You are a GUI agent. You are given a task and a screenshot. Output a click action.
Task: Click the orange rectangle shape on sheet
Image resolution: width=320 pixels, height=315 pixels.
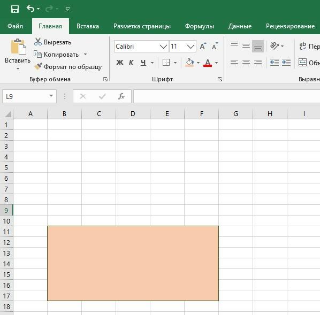point(133,263)
